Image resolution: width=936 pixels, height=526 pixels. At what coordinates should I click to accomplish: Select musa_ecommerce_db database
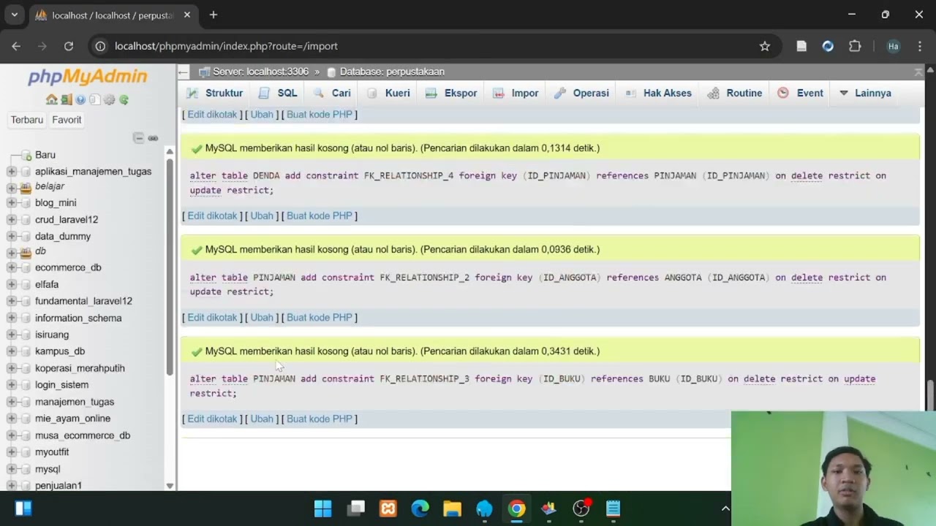(83, 435)
